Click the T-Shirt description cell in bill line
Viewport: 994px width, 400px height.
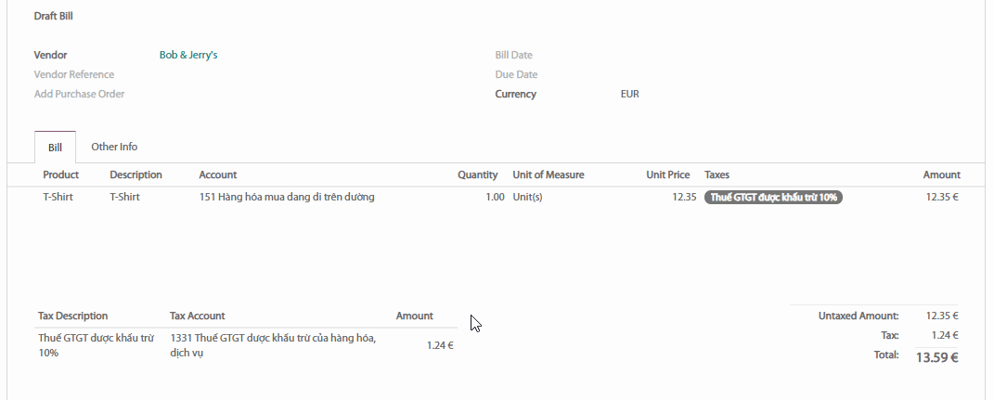[x=124, y=197]
